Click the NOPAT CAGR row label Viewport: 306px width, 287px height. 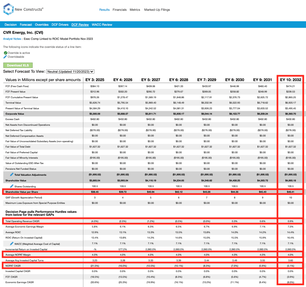tap(13, 266)
